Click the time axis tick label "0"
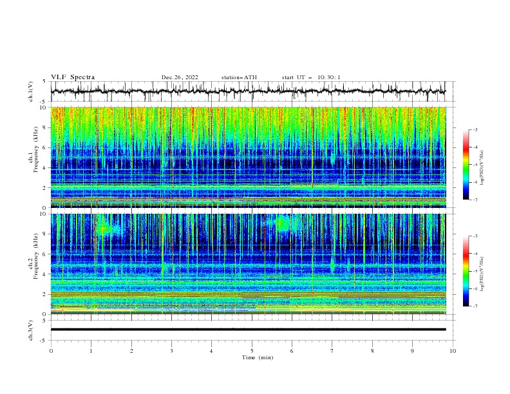Image resolution: width=510 pixels, height=394 pixels. [x=51, y=351]
